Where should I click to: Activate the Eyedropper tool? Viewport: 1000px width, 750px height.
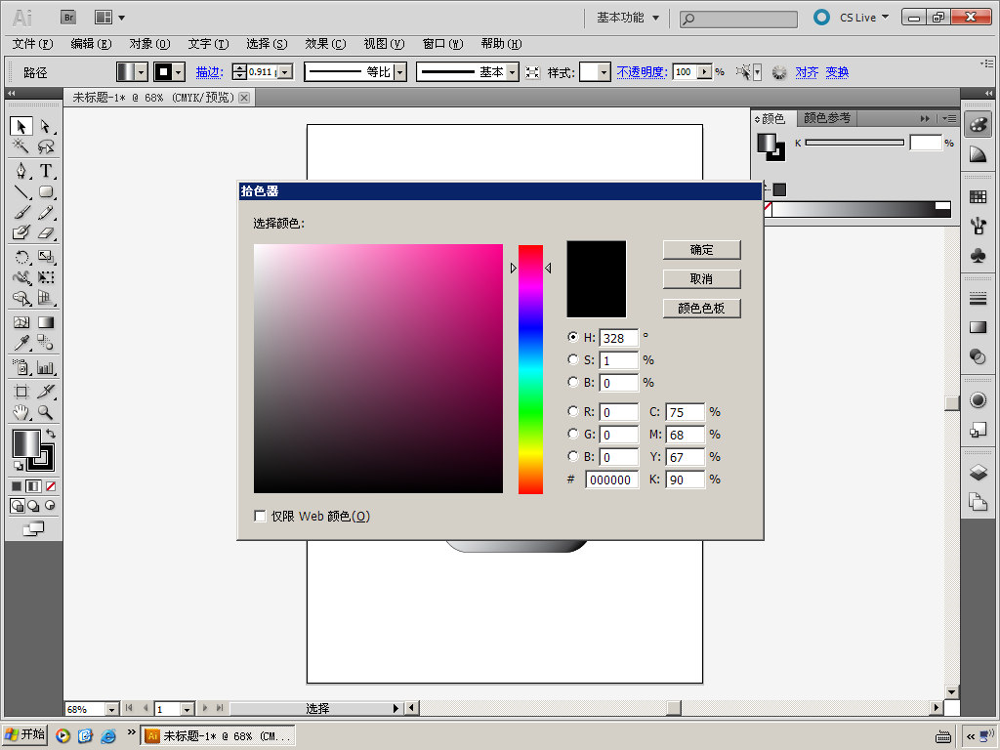click(21, 343)
